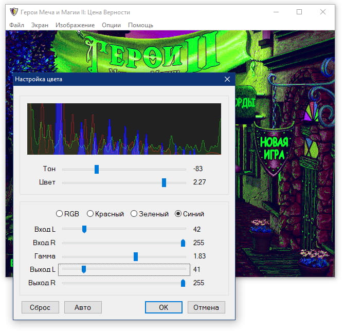The image size is (344, 333).
Task: Click the Цвет value 2.27
Action: 200,182
